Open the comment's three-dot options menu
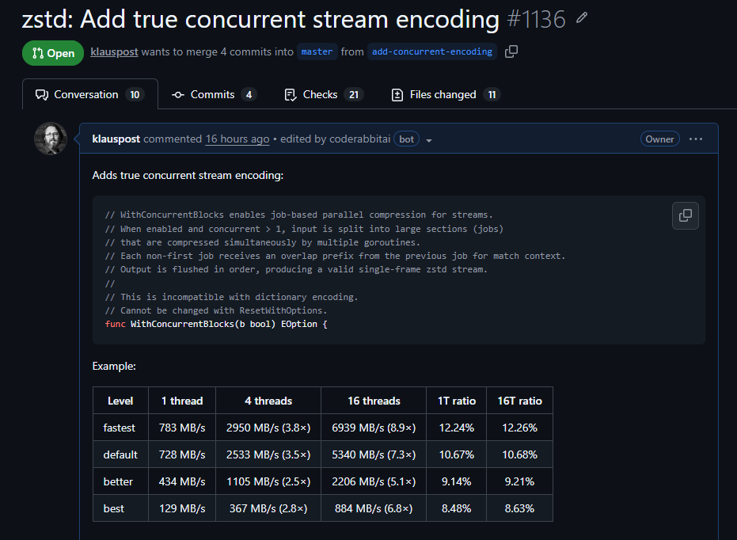737x540 pixels. point(696,139)
